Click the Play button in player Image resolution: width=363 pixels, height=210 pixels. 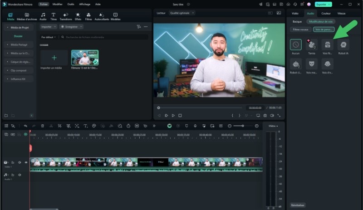click(x=173, y=116)
